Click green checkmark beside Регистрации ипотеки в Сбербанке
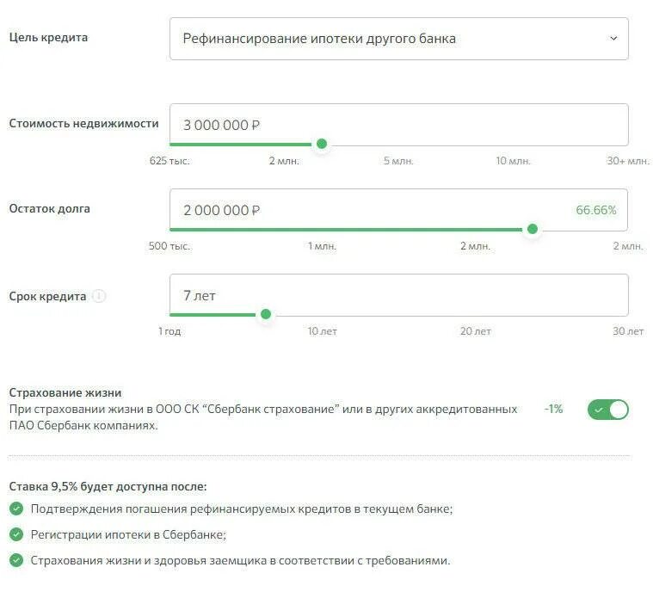This screenshot has height=592, width=653. 15,534
